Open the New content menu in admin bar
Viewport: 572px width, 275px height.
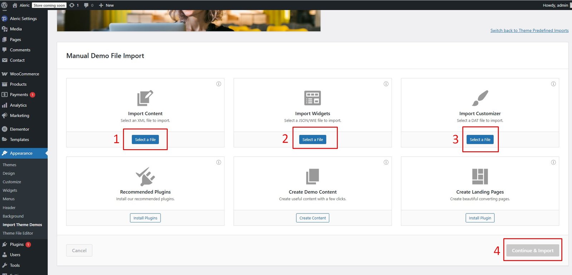106,5
